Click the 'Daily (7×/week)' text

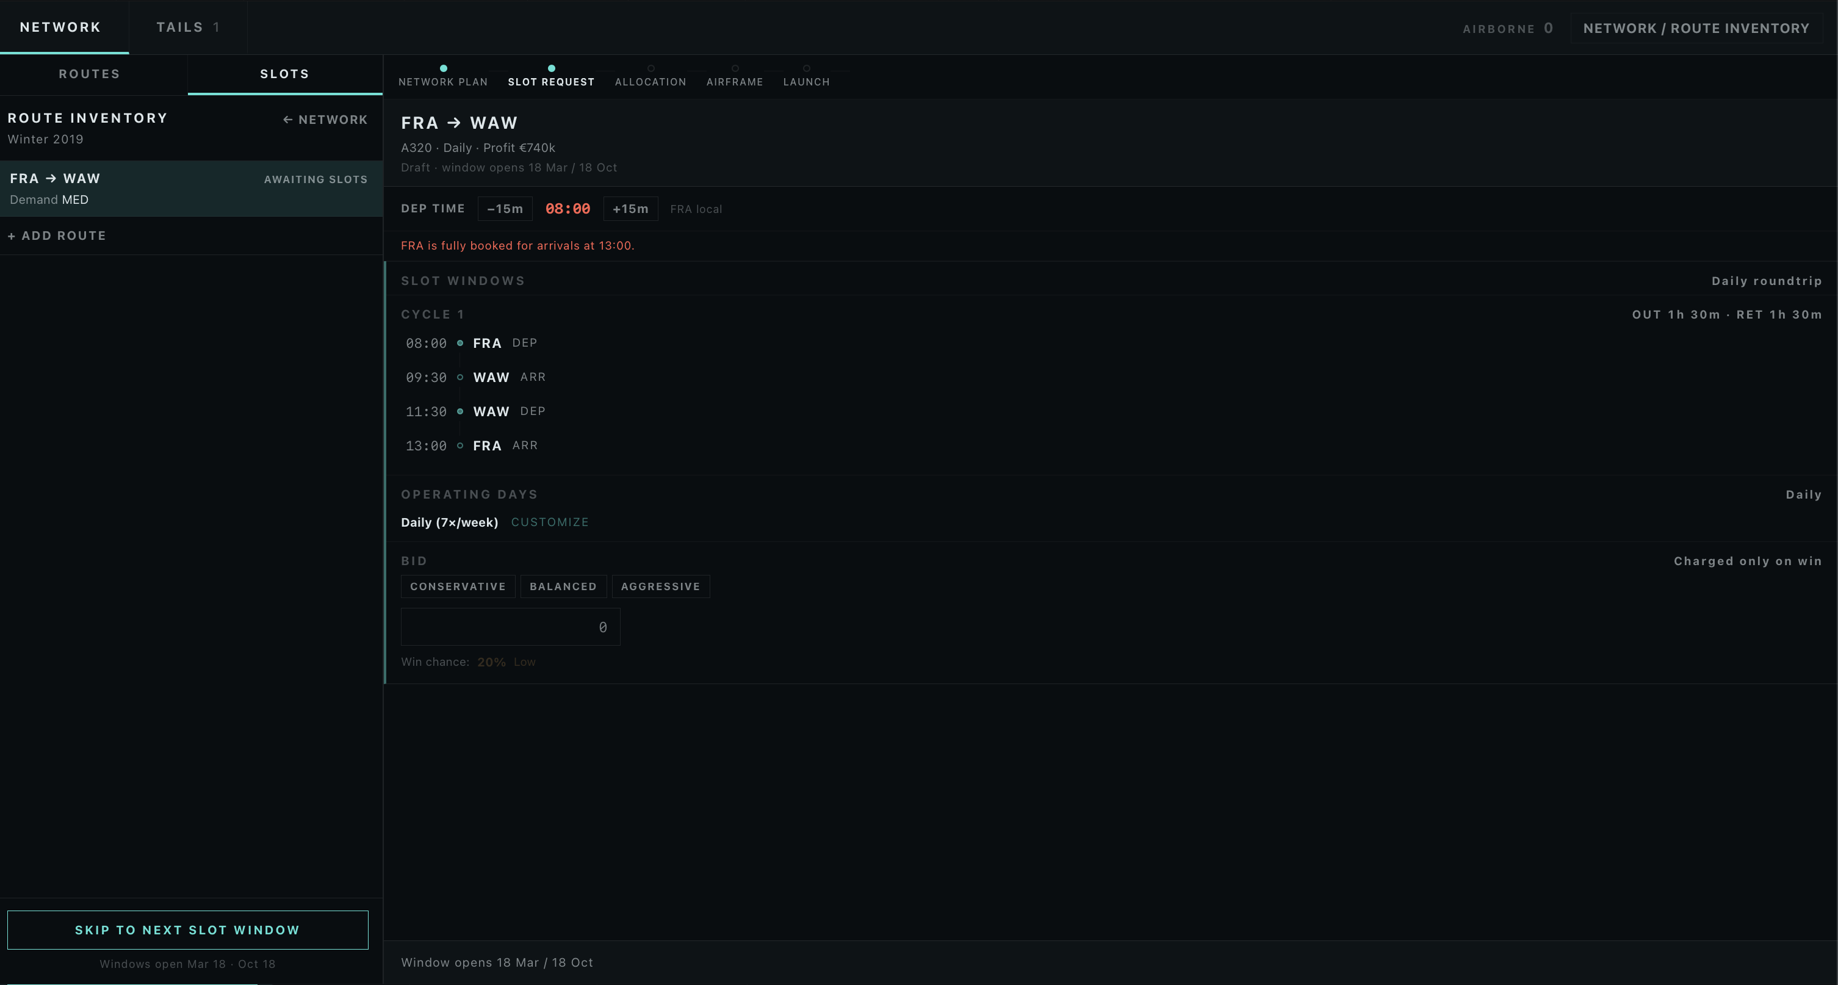tap(450, 522)
